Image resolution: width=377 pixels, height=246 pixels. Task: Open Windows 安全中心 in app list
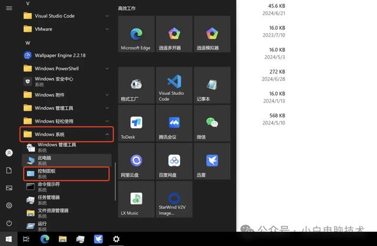67,81
